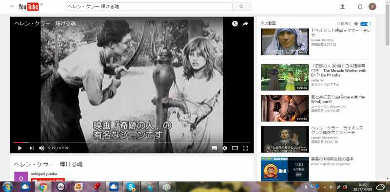
Task: Open the Chrome taskbar icon
Action: 43,187
